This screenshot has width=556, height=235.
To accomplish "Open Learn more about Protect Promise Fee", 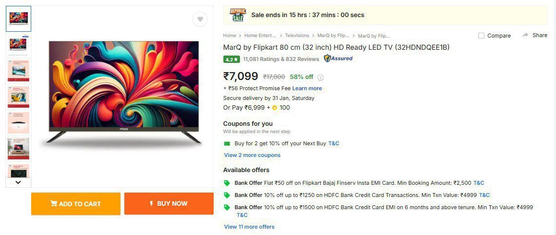I will [307, 88].
